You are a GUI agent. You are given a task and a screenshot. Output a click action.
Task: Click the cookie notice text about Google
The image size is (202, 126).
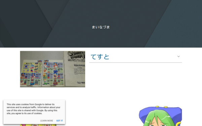tap(33, 109)
